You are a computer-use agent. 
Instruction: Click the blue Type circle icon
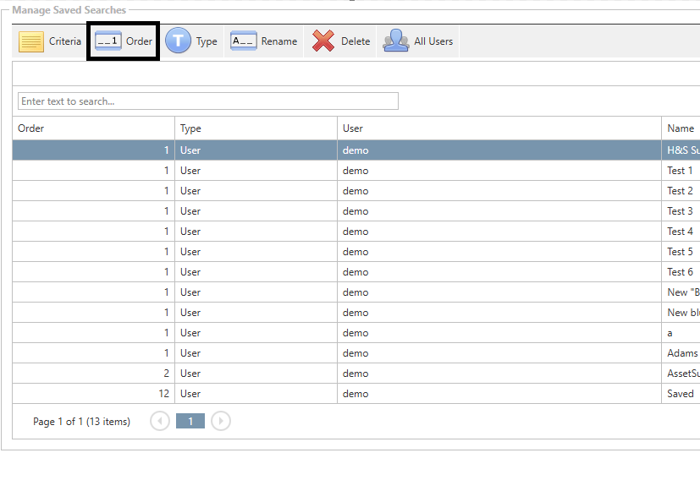tap(178, 41)
